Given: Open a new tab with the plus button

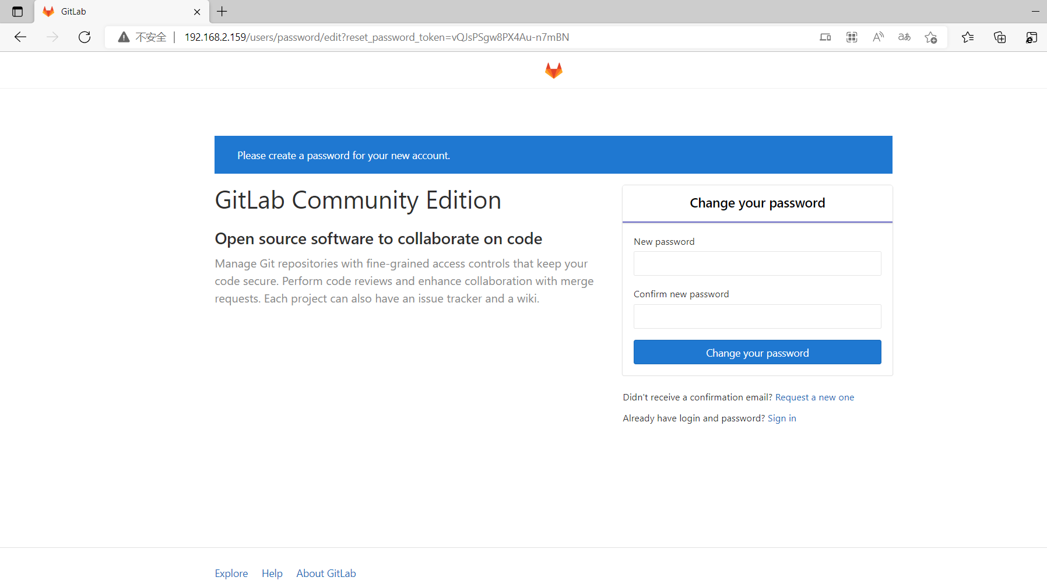Looking at the screenshot, I should (222, 11).
